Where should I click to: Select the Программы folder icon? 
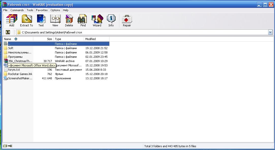point(6,57)
